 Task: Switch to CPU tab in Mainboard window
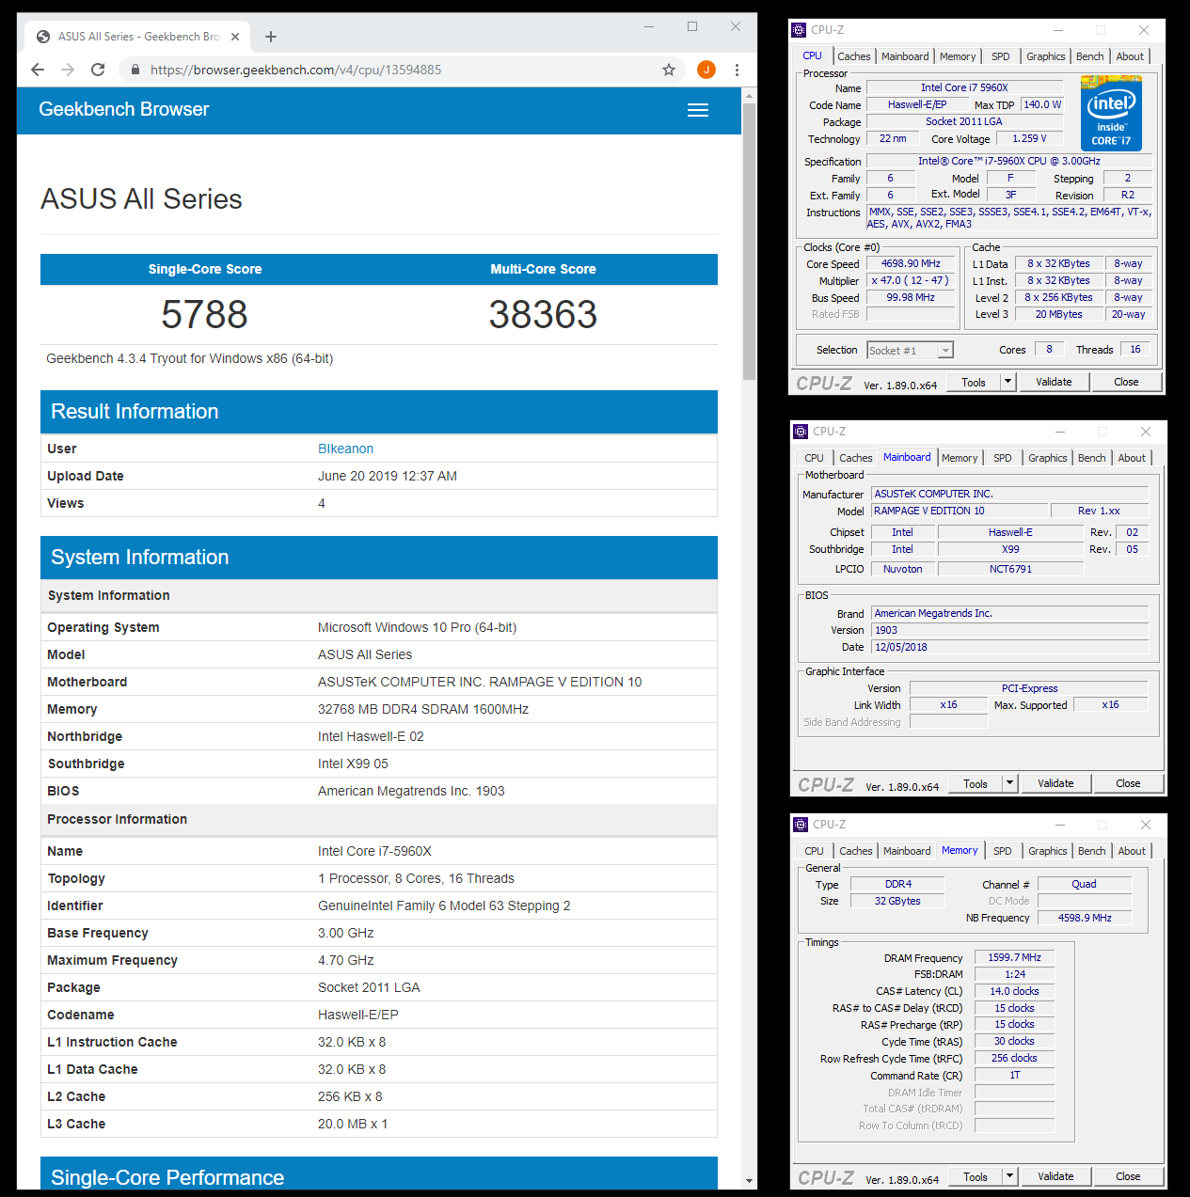coord(814,458)
